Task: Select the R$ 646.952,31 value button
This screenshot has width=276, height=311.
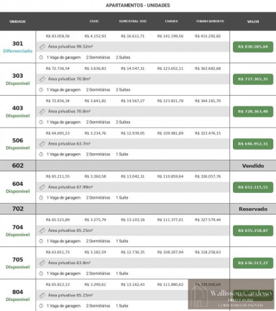Action: pos(253,144)
